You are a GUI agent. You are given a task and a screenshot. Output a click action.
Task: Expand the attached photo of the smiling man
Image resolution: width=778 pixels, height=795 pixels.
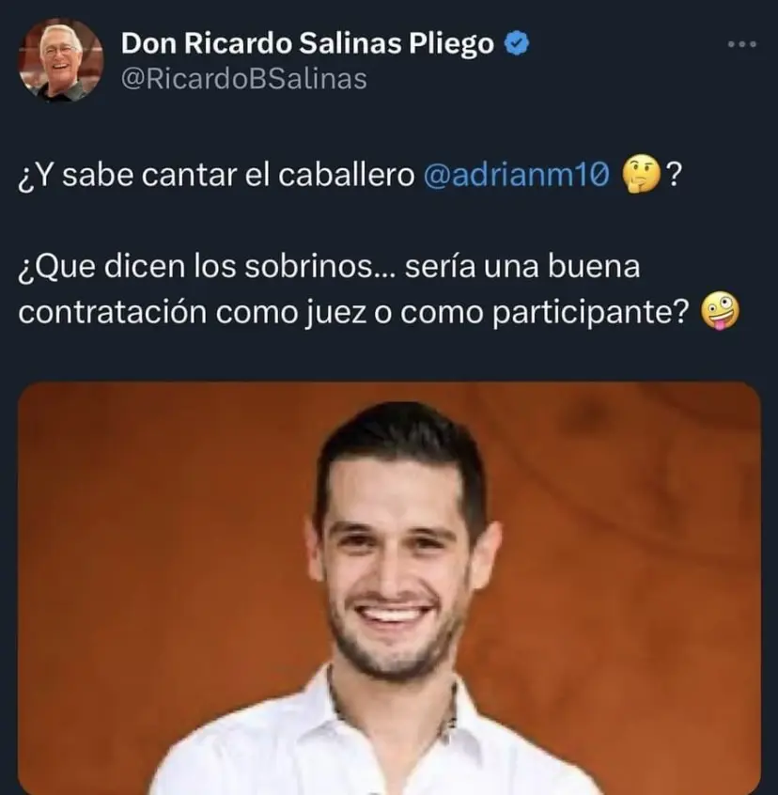pyautogui.click(x=389, y=588)
